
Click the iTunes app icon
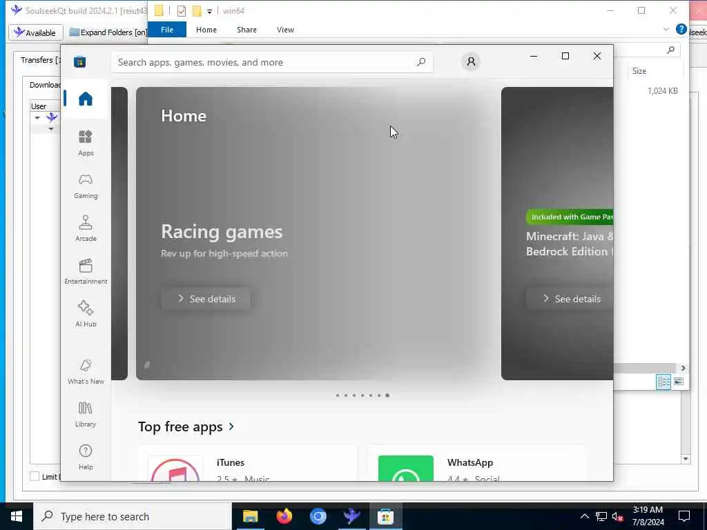coord(175,469)
